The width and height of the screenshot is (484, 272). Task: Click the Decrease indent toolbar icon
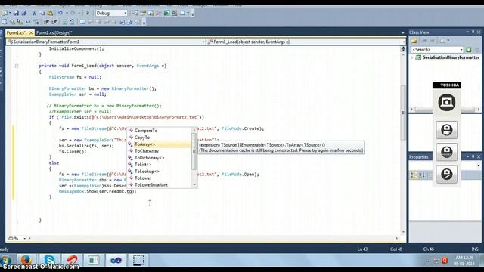47,22
